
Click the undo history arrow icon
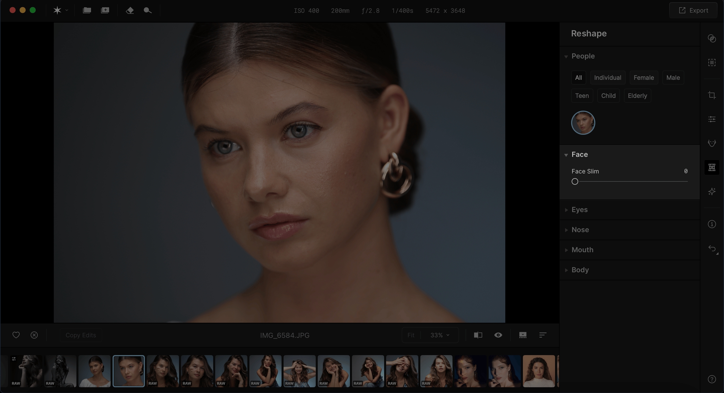tap(712, 249)
